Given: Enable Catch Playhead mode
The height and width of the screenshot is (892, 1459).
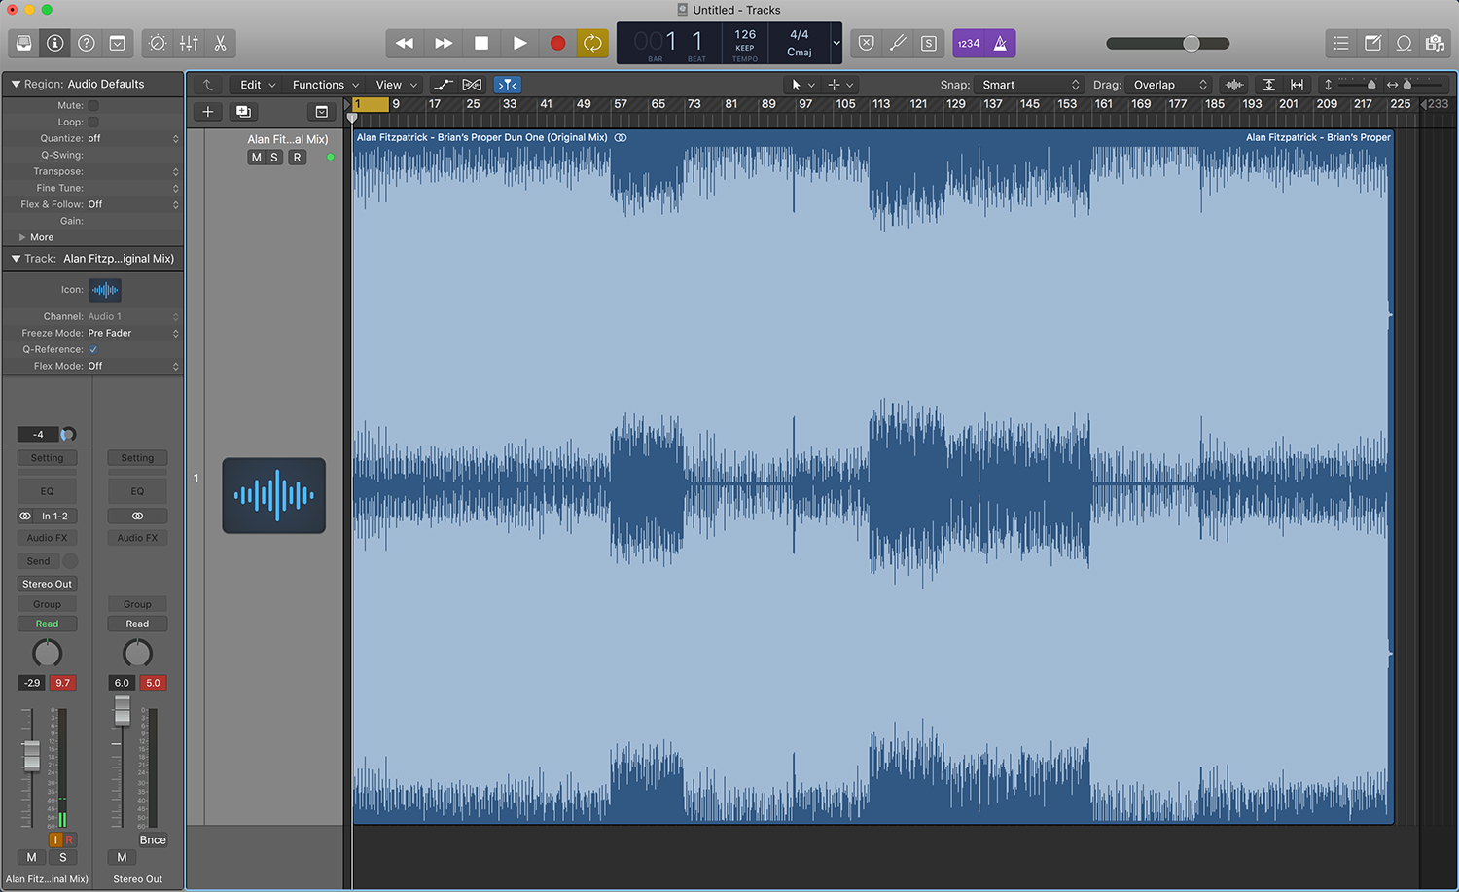Looking at the screenshot, I should click(x=207, y=85).
